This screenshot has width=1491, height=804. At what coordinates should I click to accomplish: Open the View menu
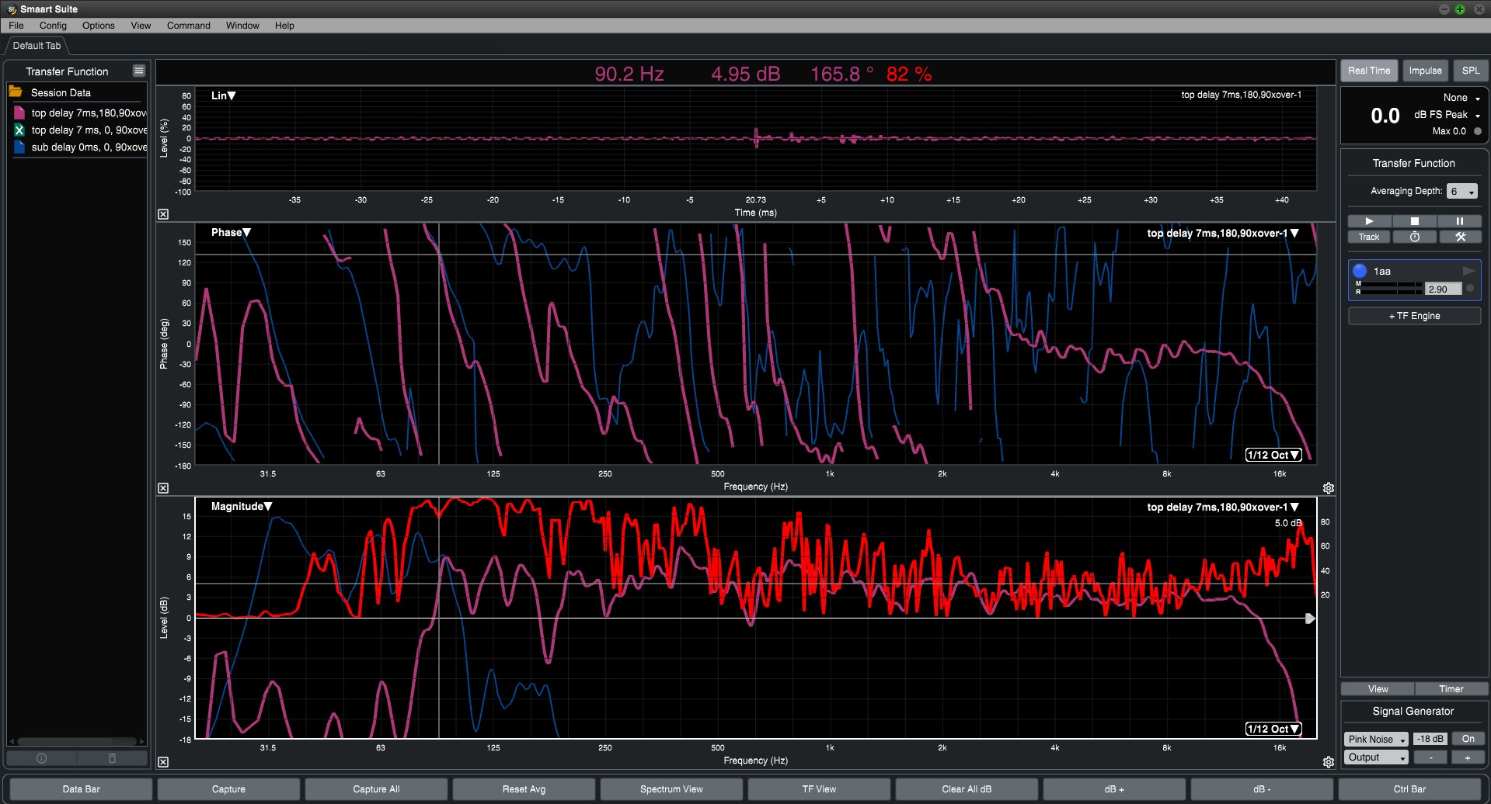tap(141, 26)
